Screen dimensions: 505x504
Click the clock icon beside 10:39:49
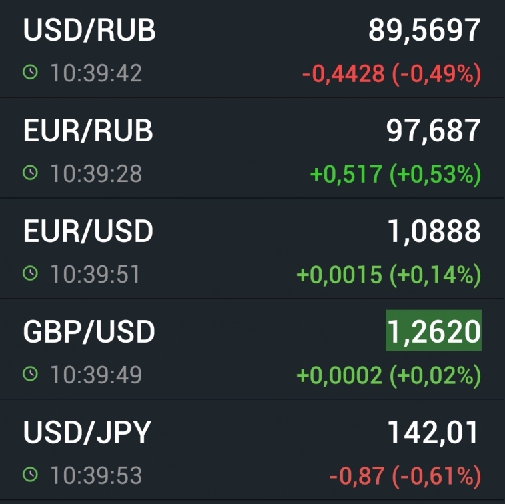pyautogui.click(x=30, y=375)
